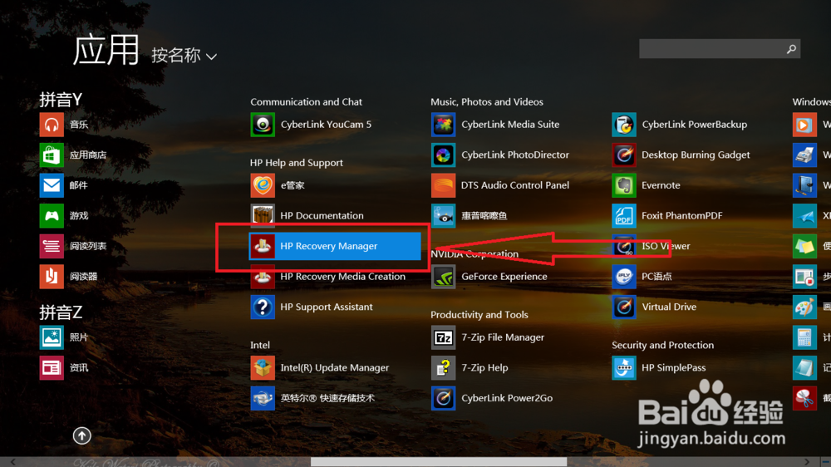This screenshot has width=831, height=467.
Task: Launch CyberLink Power2Go icon
Action: click(443, 398)
